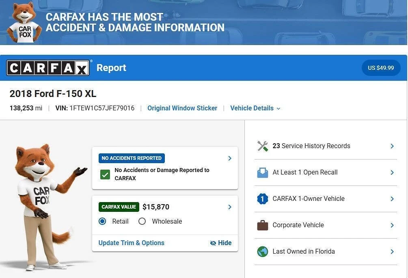Click the US $49.99 price button
Image resolution: width=408 pixels, height=278 pixels.
[381, 68]
